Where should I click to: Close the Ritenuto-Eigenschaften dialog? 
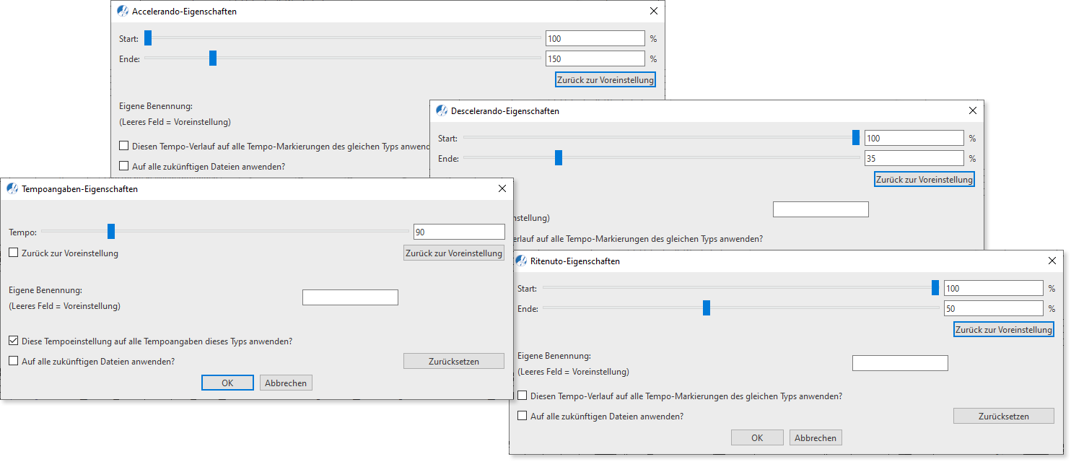1052,261
